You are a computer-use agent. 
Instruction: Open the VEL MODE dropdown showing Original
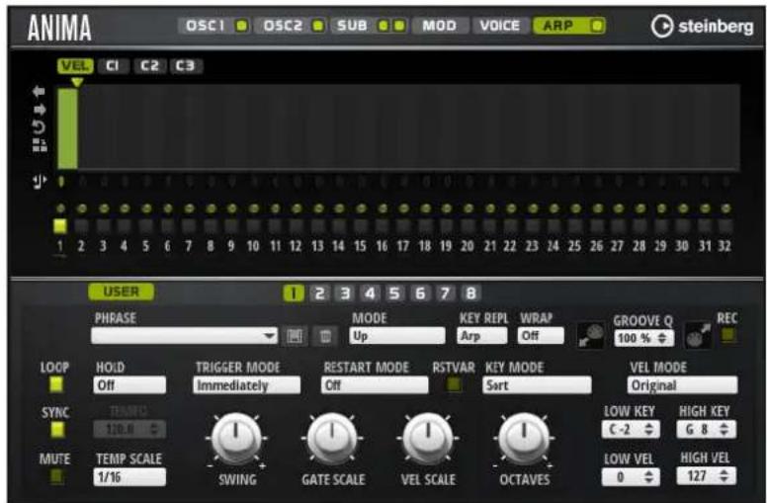pyautogui.click(x=682, y=385)
